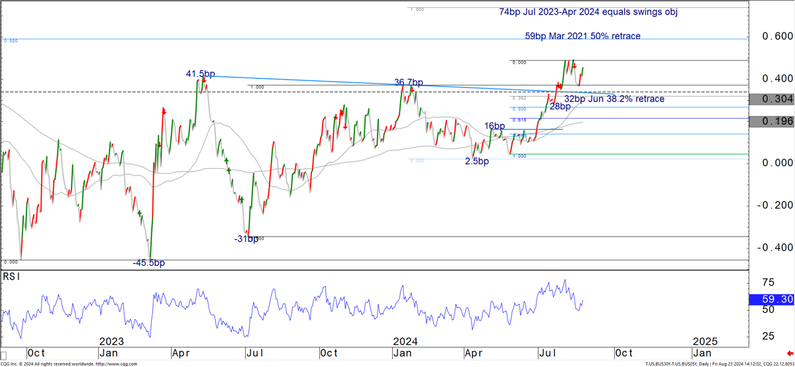Select the 41.5bp peak label
This screenshot has width=795, height=367.
[201, 73]
